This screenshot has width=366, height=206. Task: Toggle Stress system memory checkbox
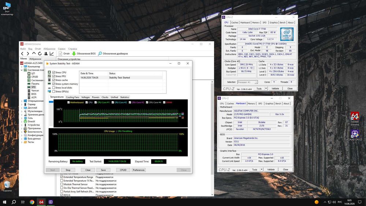(54, 84)
